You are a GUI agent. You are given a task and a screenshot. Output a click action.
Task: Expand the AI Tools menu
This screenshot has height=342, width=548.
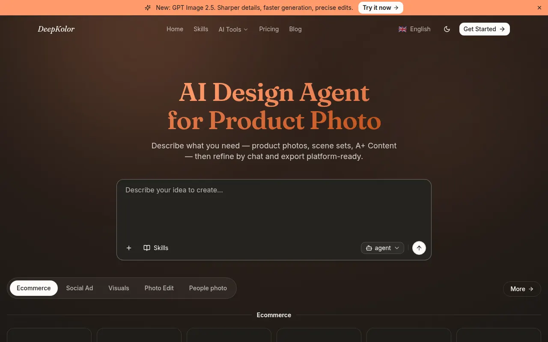233,29
